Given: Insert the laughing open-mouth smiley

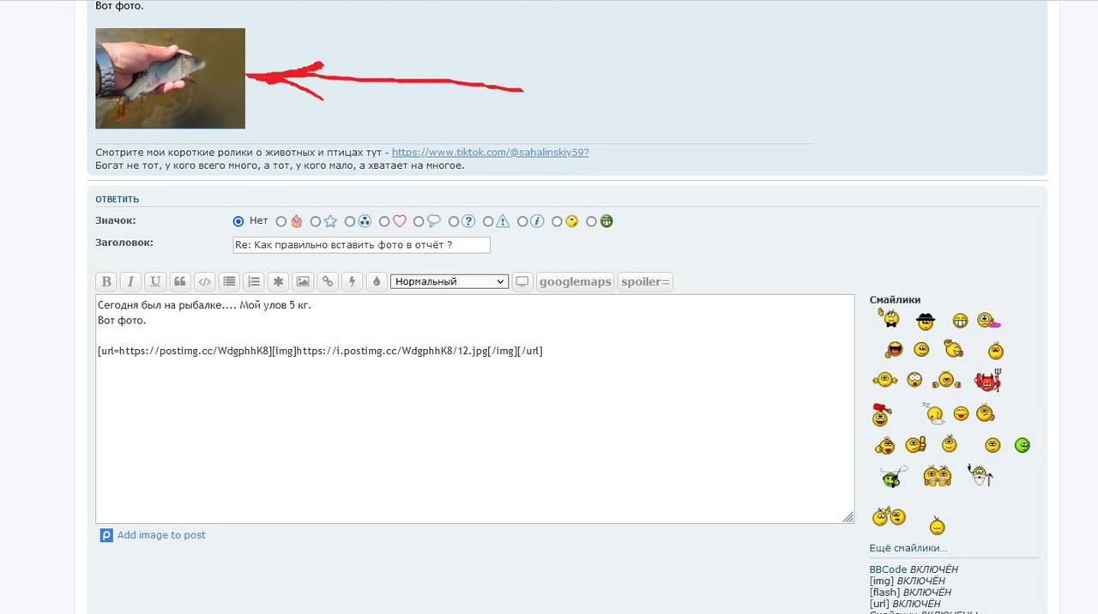Looking at the screenshot, I should coord(894,350).
